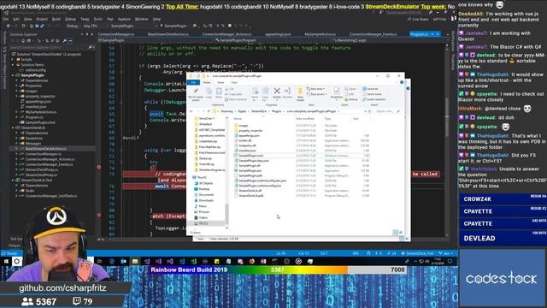547x308 pixels.
Task: Switch Explorer to details view toggle
Action: tap(395, 232)
